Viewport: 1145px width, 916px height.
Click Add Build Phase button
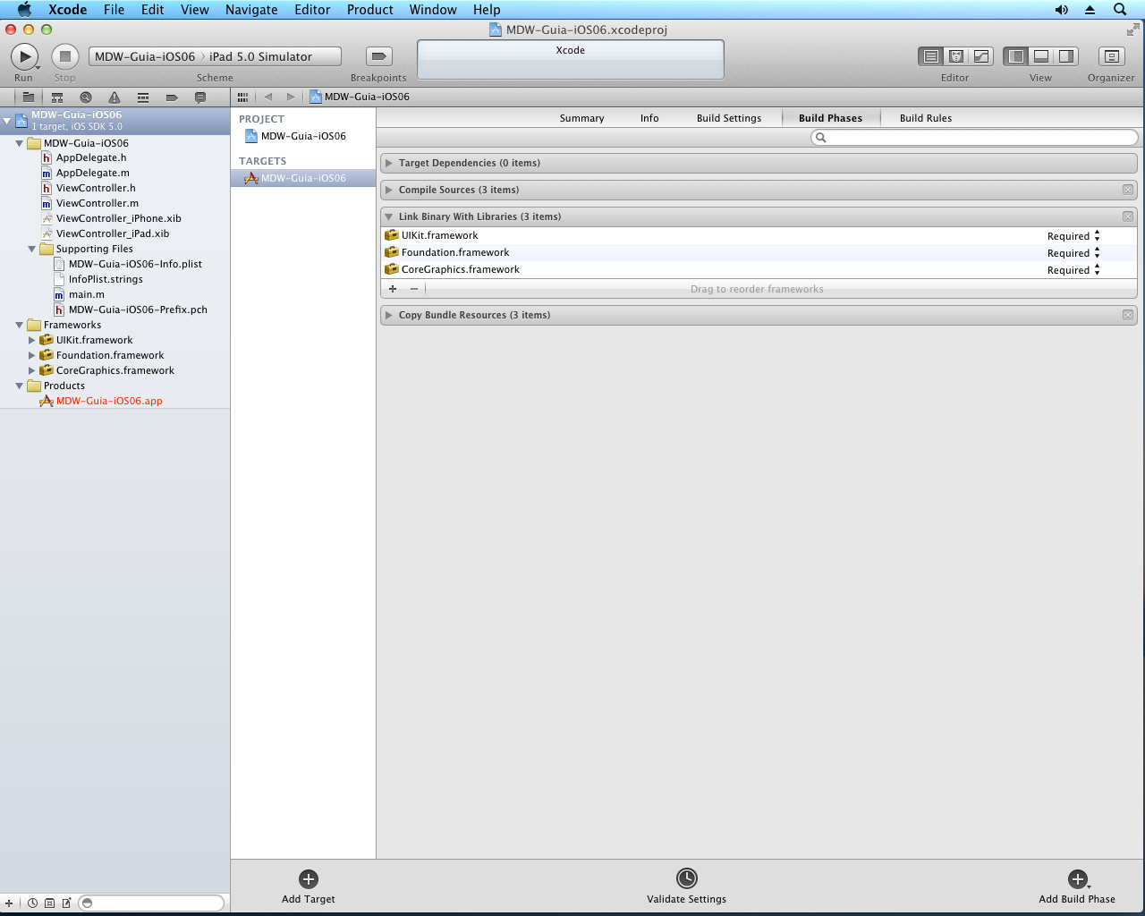(x=1077, y=886)
